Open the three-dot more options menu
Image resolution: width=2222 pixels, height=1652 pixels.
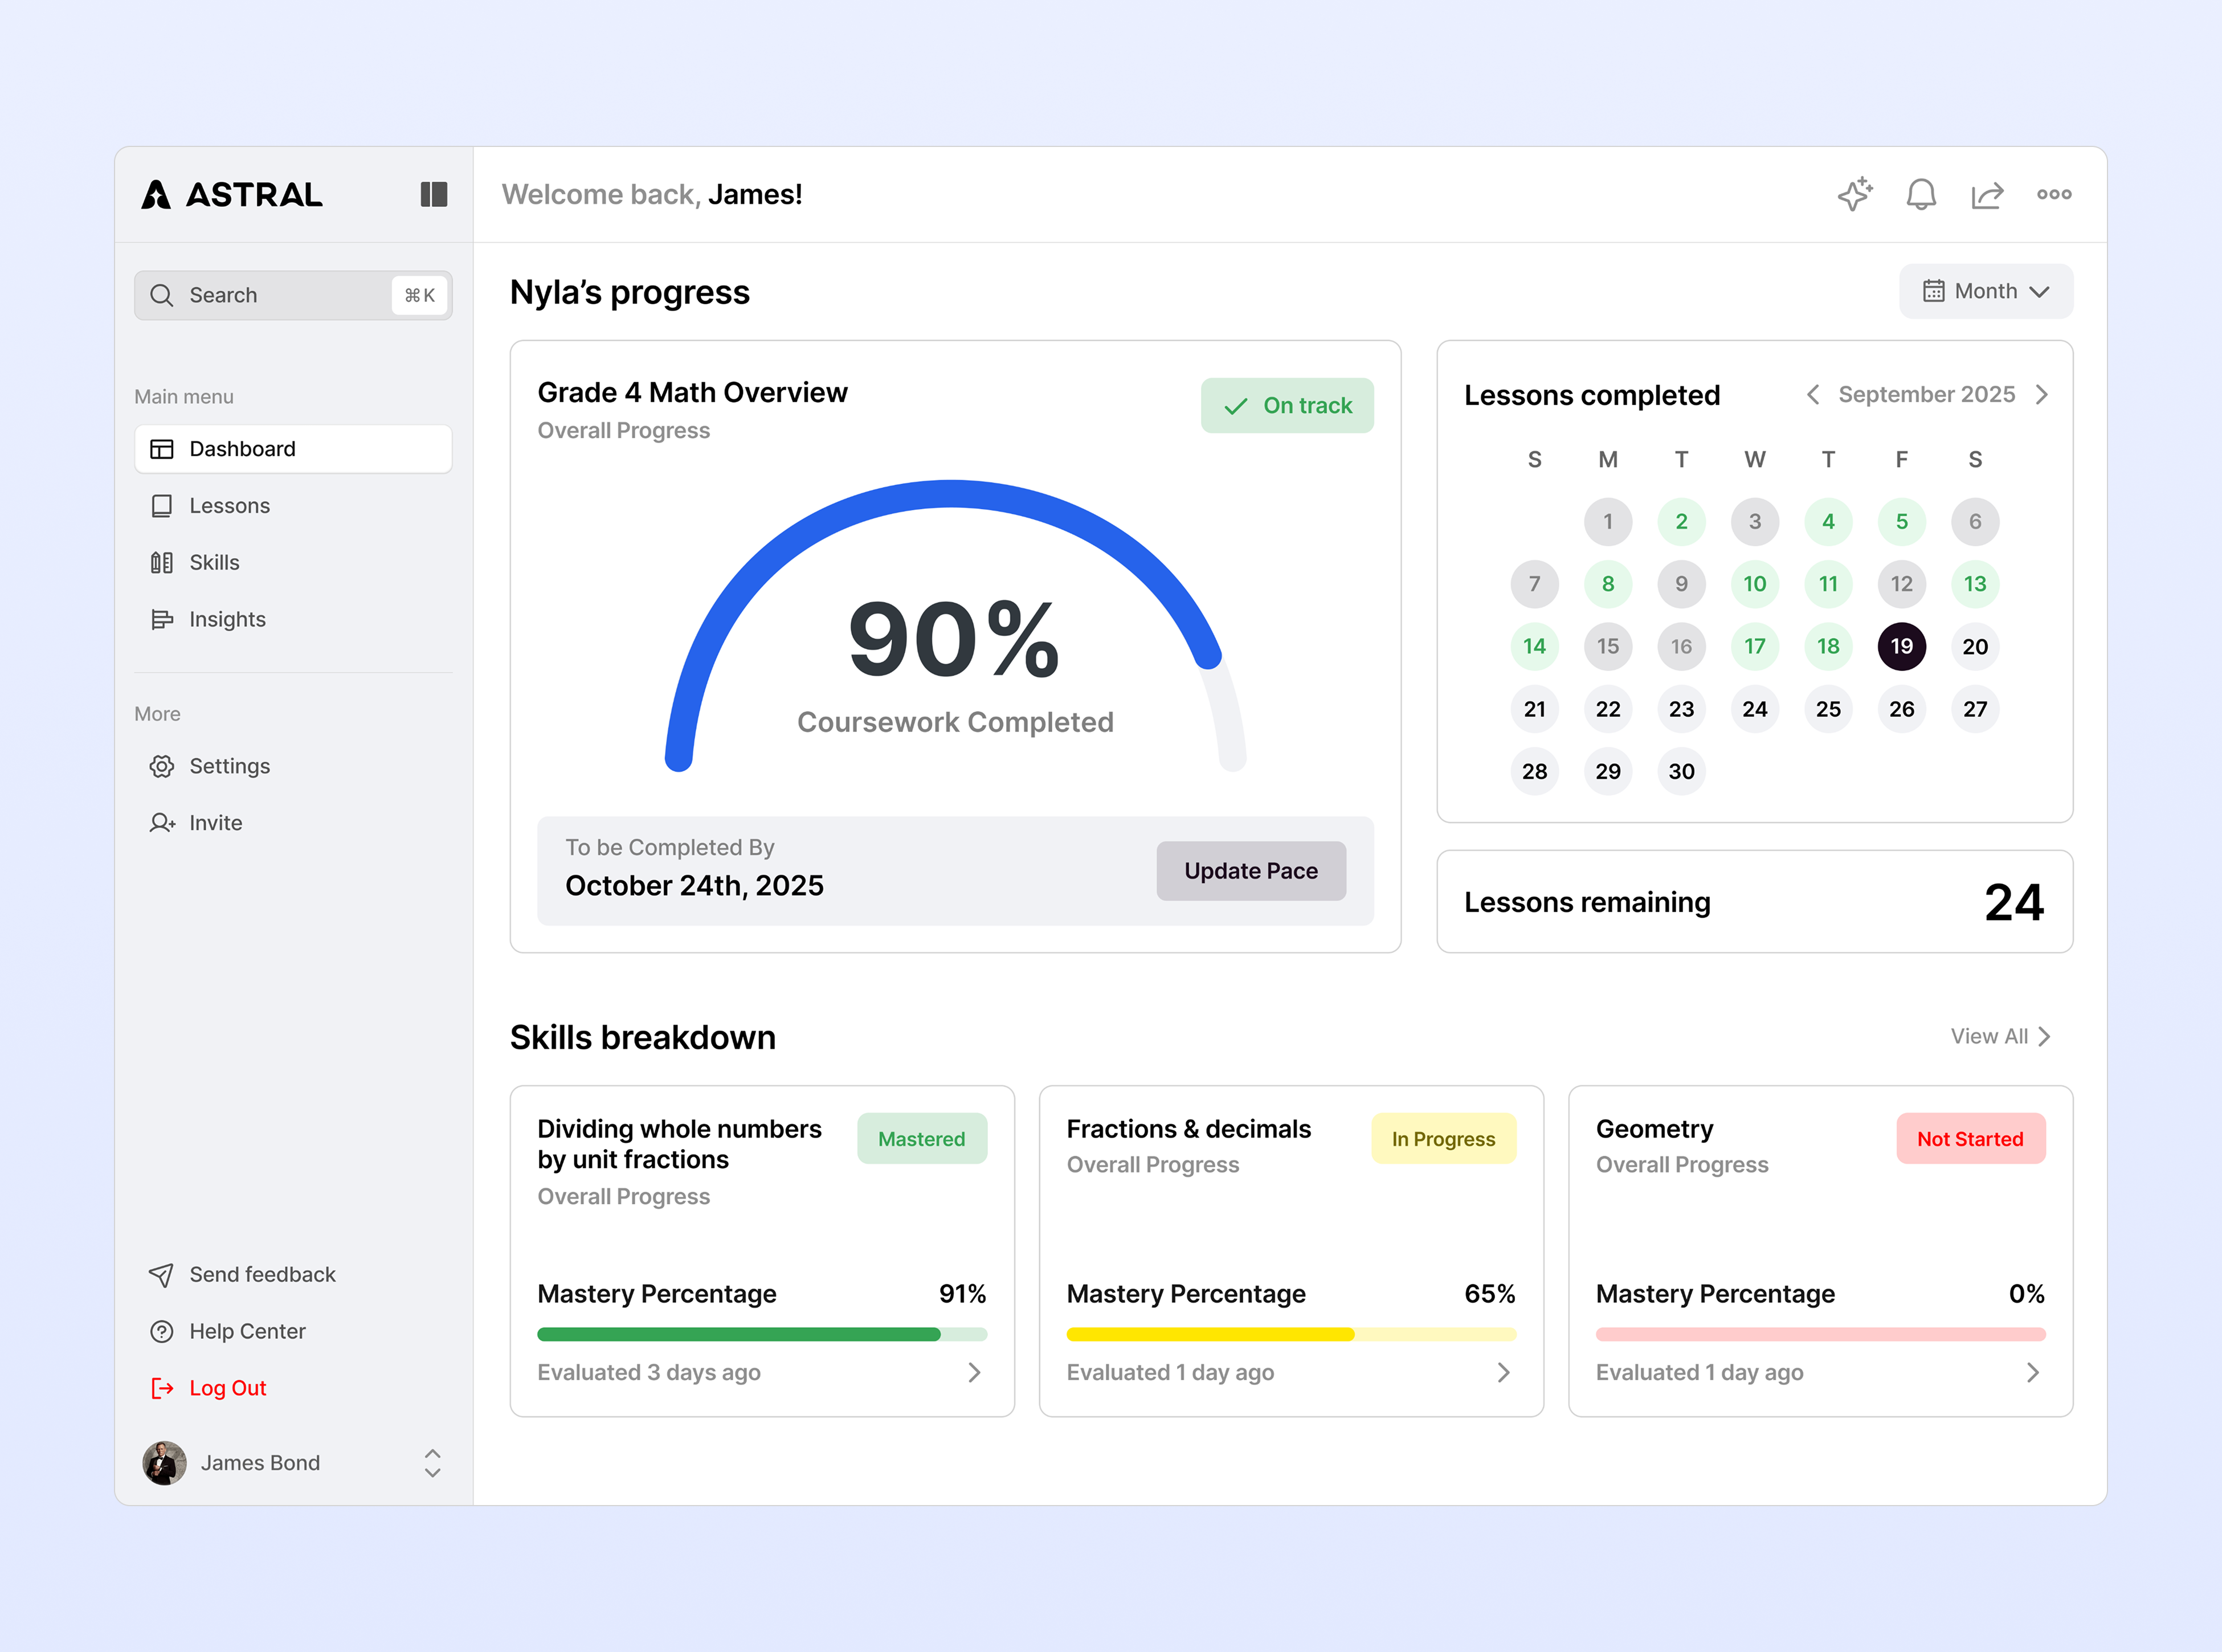pos(2053,194)
